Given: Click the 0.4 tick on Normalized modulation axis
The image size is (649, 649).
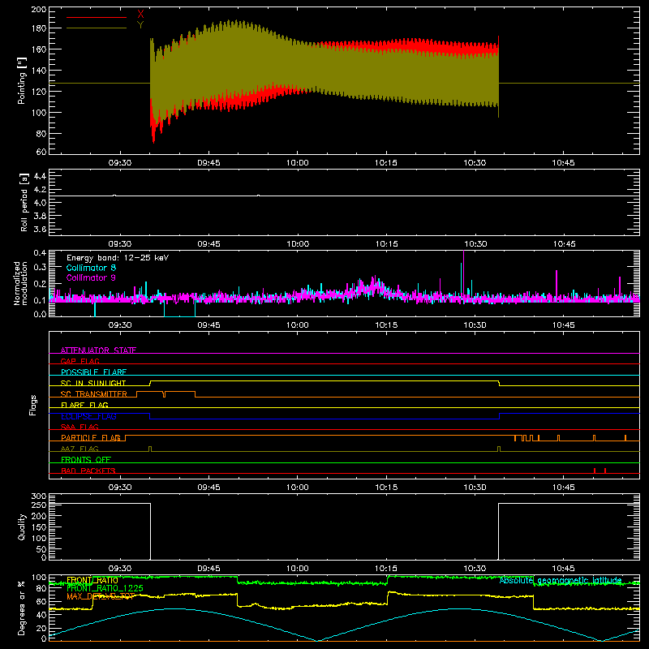Looking at the screenshot, I should [x=40, y=253].
